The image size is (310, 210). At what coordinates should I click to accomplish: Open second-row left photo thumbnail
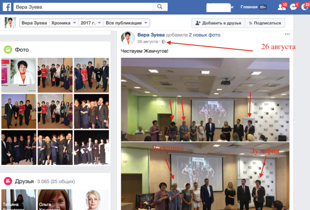pyautogui.click(x=19, y=112)
